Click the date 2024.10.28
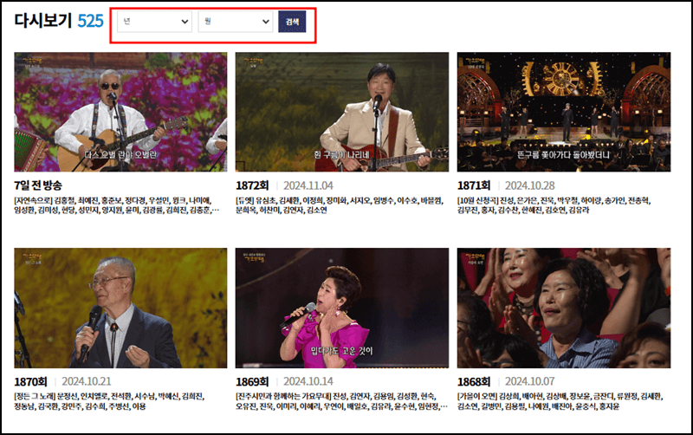693x435 pixels. pyautogui.click(x=530, y=185)
